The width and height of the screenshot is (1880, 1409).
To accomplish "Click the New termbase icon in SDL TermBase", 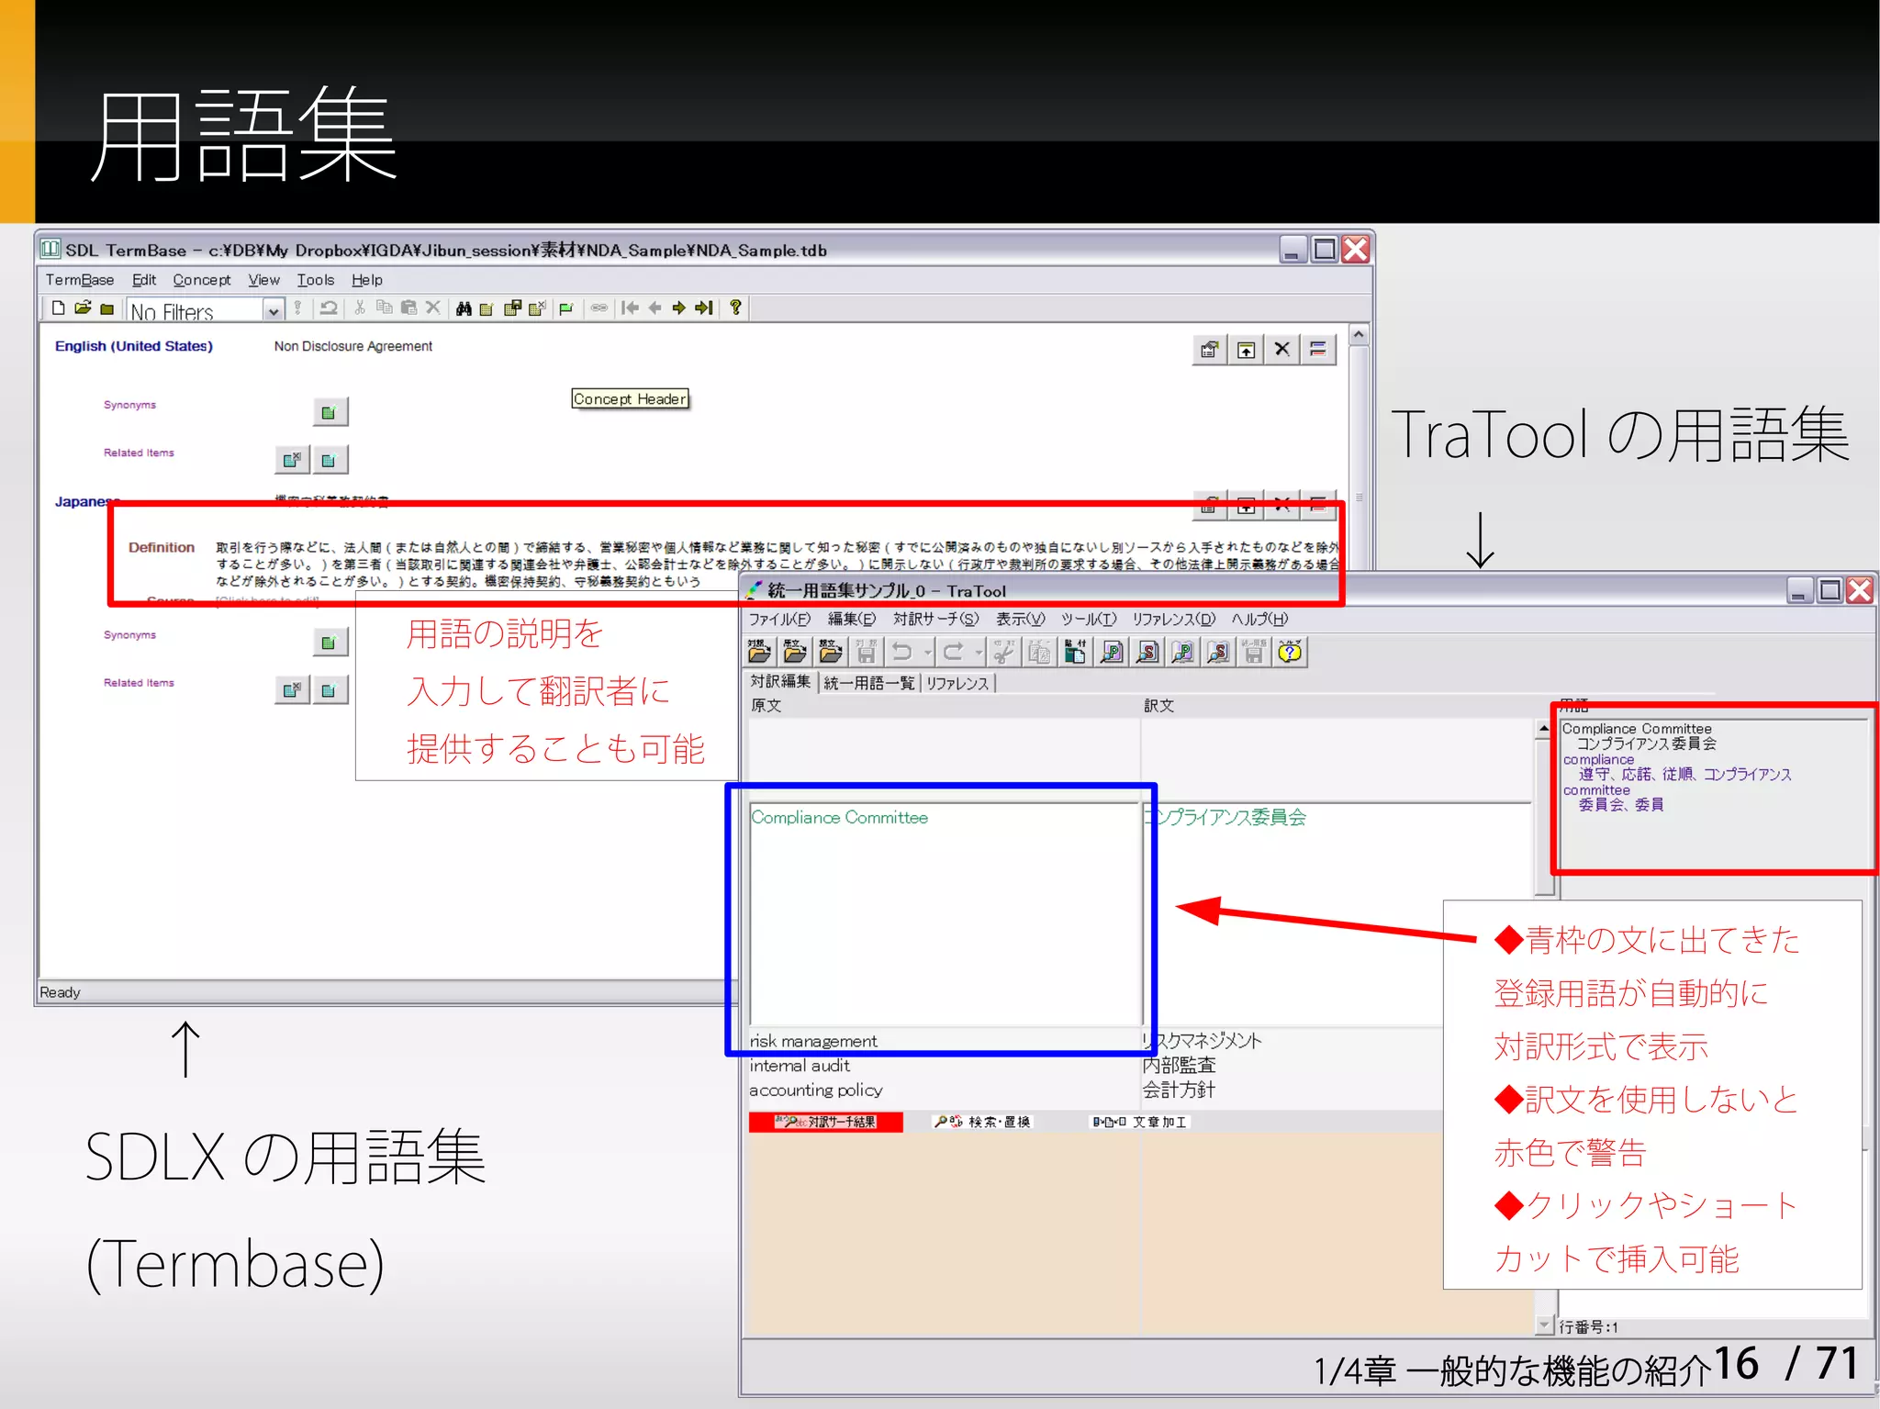I will (x=58, y=308).
